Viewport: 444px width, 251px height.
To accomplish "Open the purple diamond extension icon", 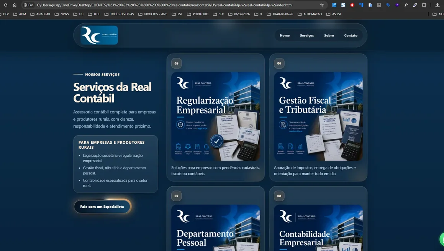I will (397, 5).
